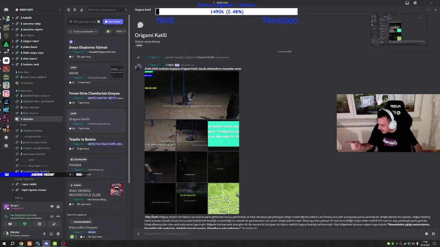
Task: Toggle screen share button in voice panel
Action: pos(25,224)
